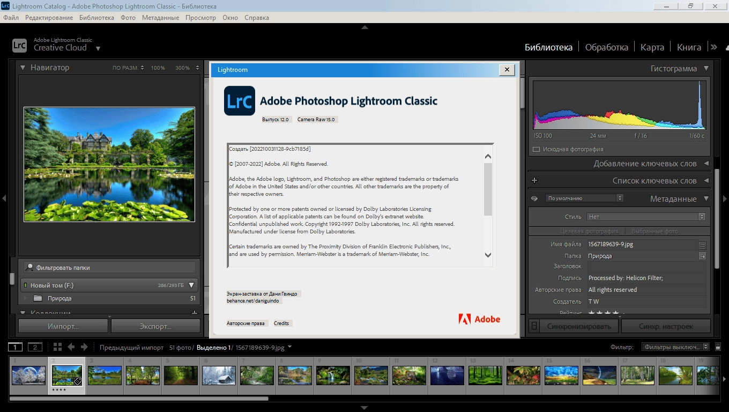Viewport: 729px width, 412px height.
Task: Expand the Список ключевых слов panel
Action: click(x=706, y=181)
